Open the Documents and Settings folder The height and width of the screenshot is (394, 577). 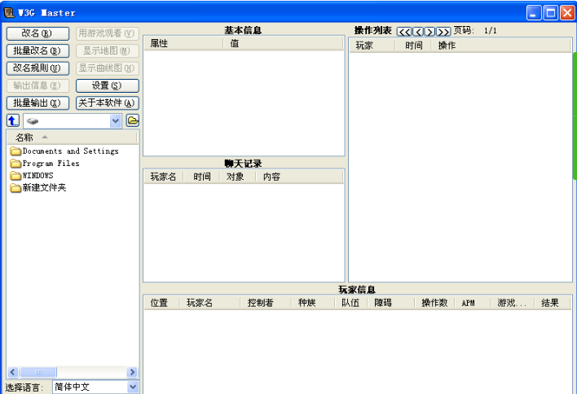(64, 151)
